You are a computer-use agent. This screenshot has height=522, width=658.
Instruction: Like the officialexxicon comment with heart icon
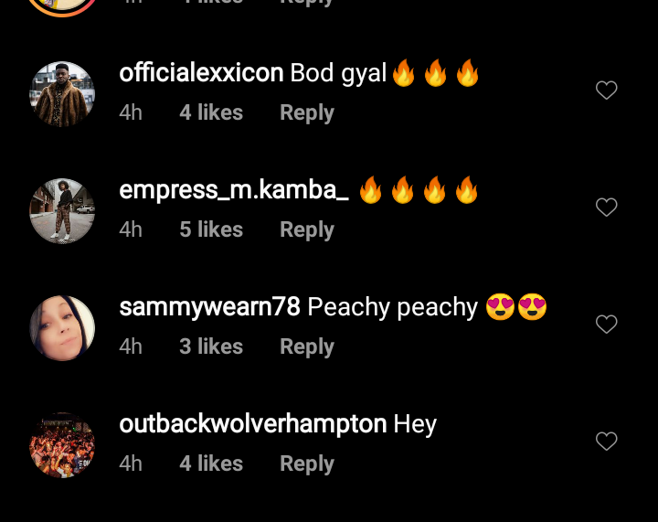pos(607,90)
